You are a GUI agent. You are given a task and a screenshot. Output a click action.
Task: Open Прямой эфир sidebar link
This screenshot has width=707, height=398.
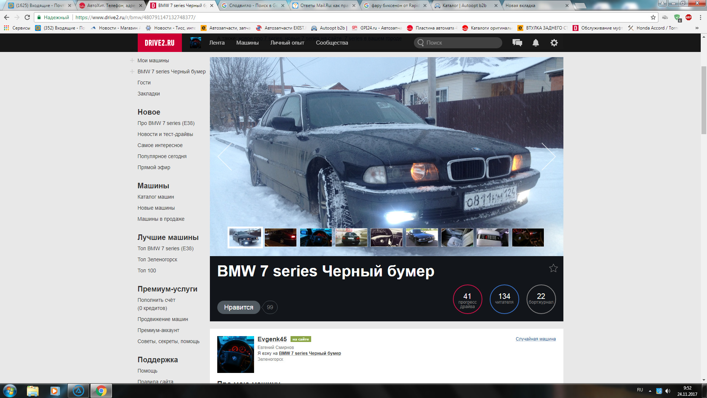(154, 167)
